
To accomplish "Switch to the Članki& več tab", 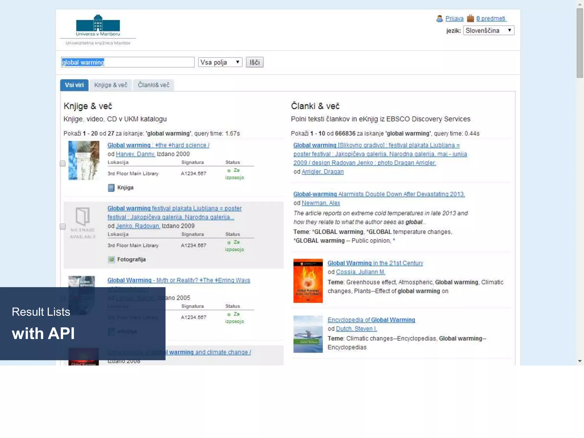I will pos(153,85).
